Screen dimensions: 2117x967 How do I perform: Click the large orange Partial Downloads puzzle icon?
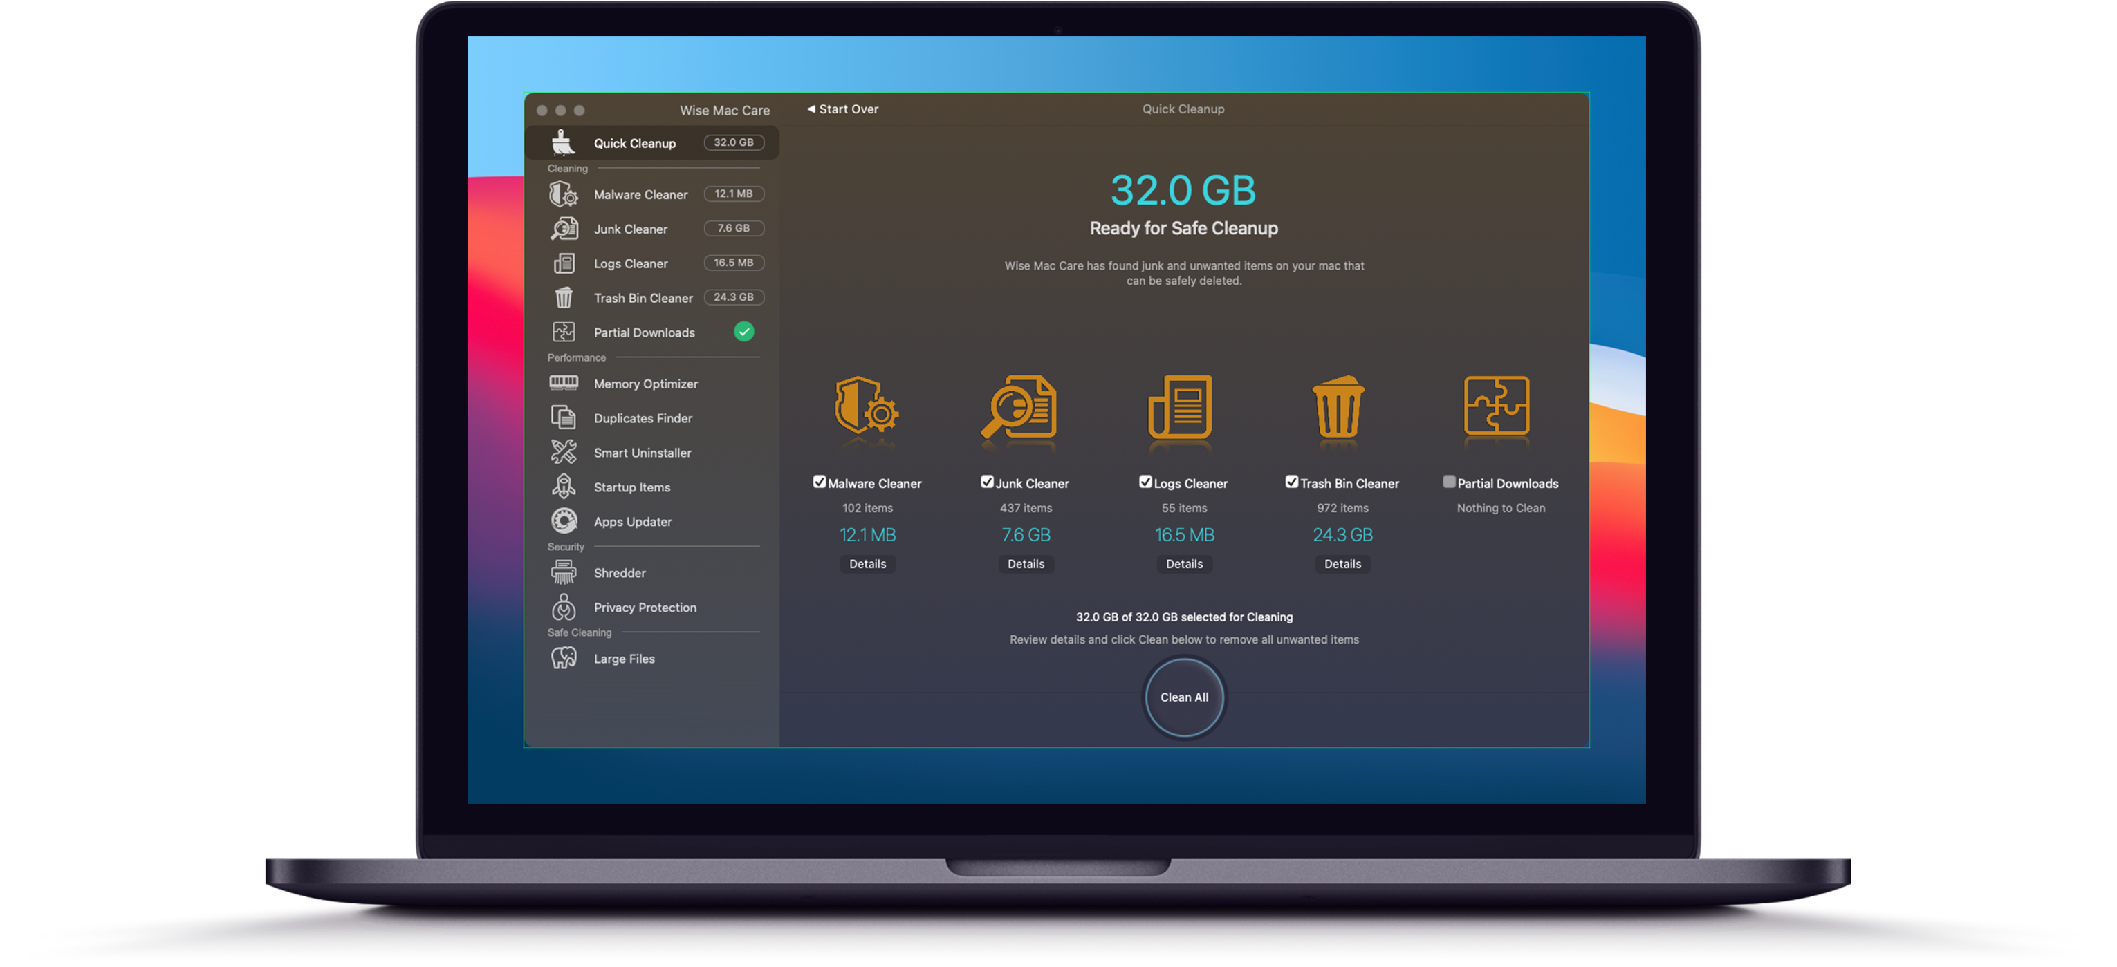1497,405
